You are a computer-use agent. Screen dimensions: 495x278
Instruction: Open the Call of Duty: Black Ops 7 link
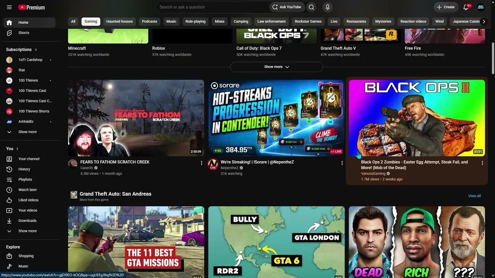(259, 48)
